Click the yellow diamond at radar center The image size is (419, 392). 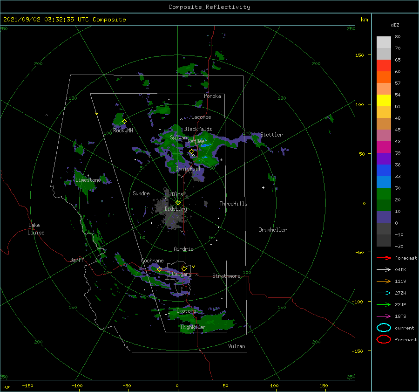(x=178, y=203)
